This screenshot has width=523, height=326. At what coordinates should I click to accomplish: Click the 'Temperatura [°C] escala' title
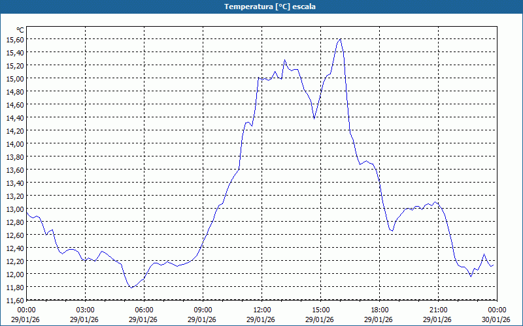(x=269, y=7)
